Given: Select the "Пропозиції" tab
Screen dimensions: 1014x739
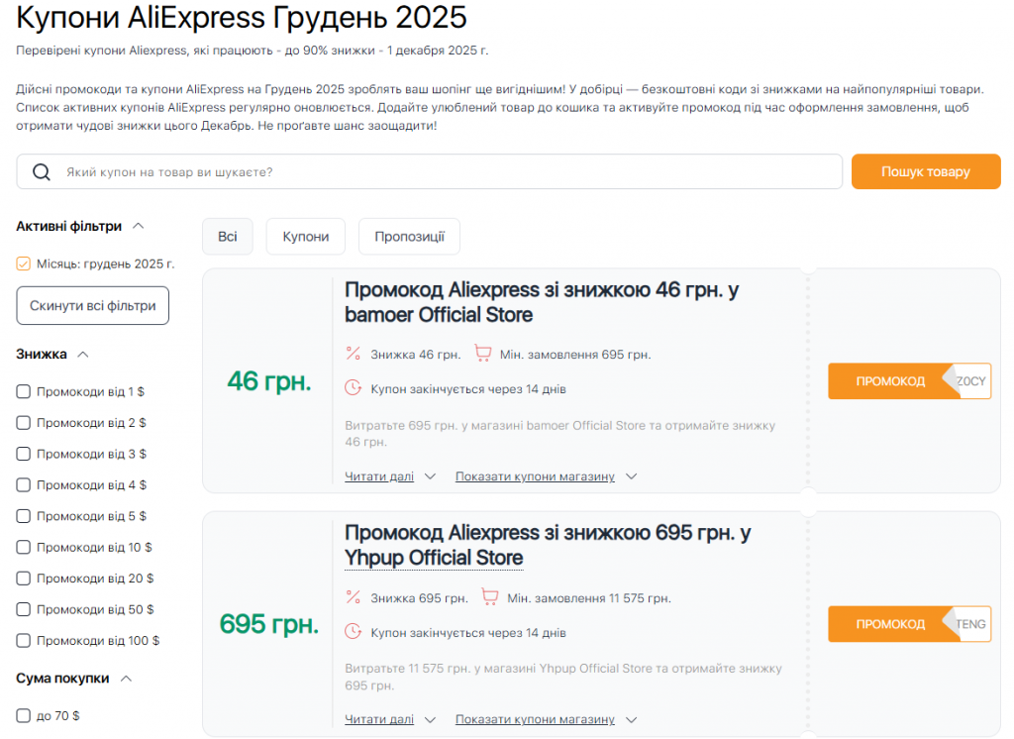Looking at the screenshot, I should 409,236.
